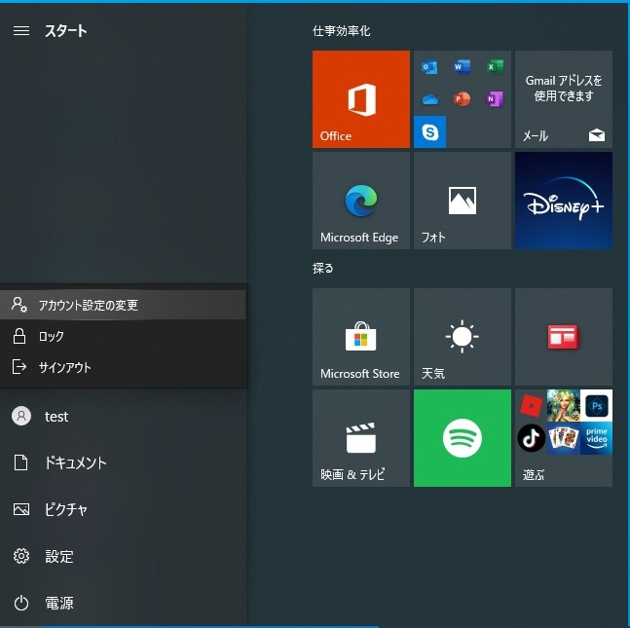
Task: Launch Word from Office folder tile
Action: tap(463, 67)
